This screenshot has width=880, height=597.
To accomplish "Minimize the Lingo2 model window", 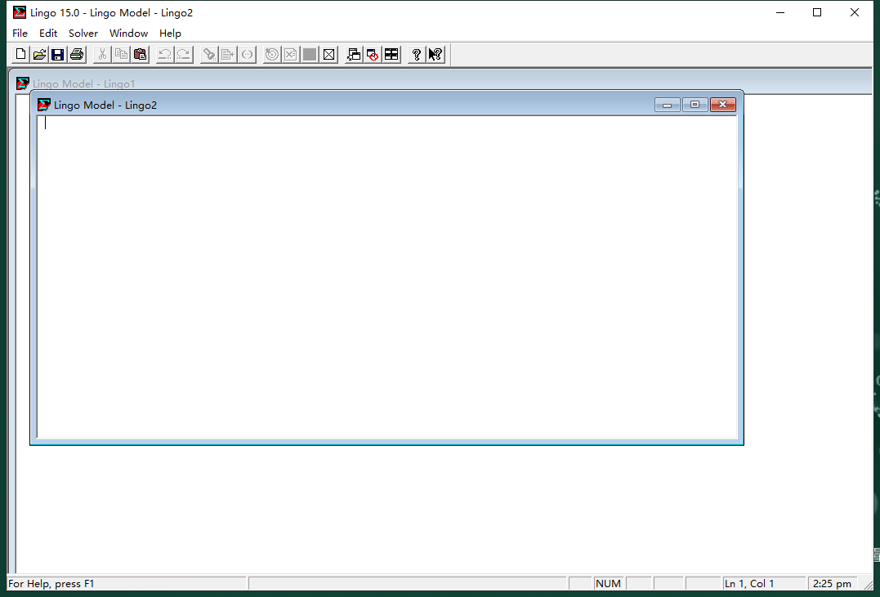I will [x=668, y=105].
